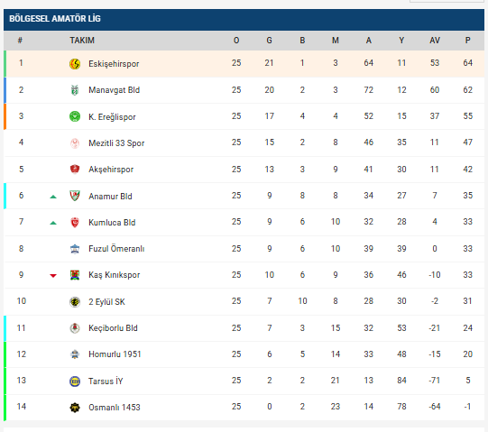The height and width of the screenshot is (432, 488).
Task: Open the Fuzul Ömeranlı team link
Action: [116, 249]
